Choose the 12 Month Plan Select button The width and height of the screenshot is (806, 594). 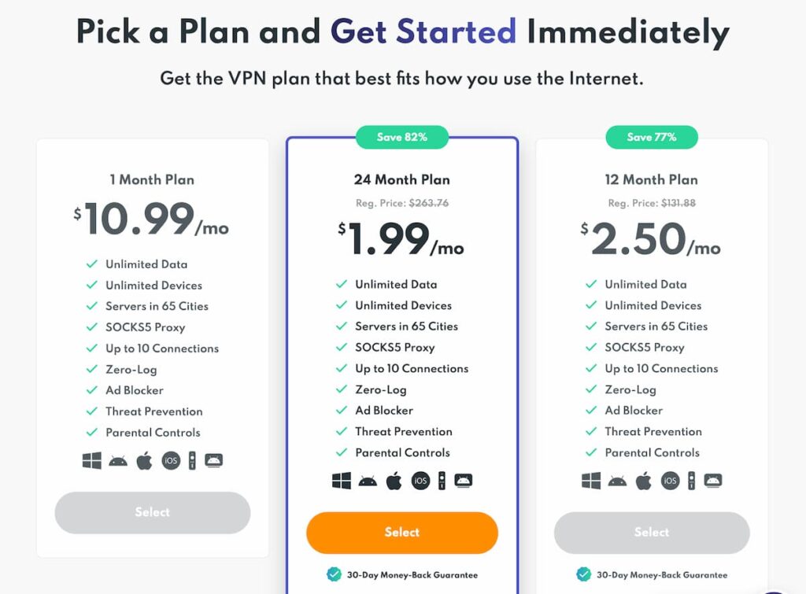click(x=652, y=533)
